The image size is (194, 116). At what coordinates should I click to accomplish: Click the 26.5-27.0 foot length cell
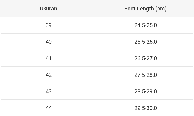[146, 58]
